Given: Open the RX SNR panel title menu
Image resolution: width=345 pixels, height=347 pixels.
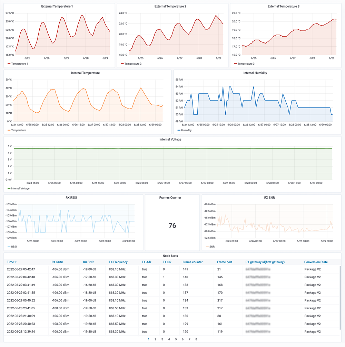Looking at the screenshot, I should click(269, 198).
